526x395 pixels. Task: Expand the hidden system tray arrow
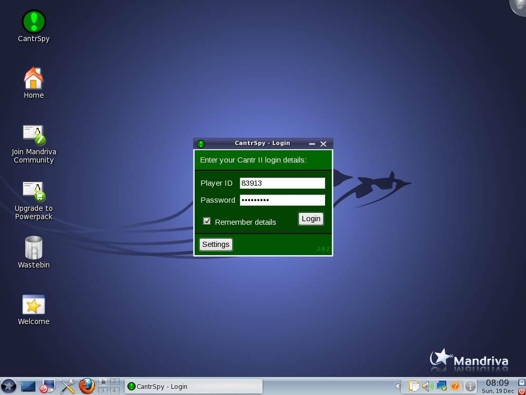click(x=398, y=386)
